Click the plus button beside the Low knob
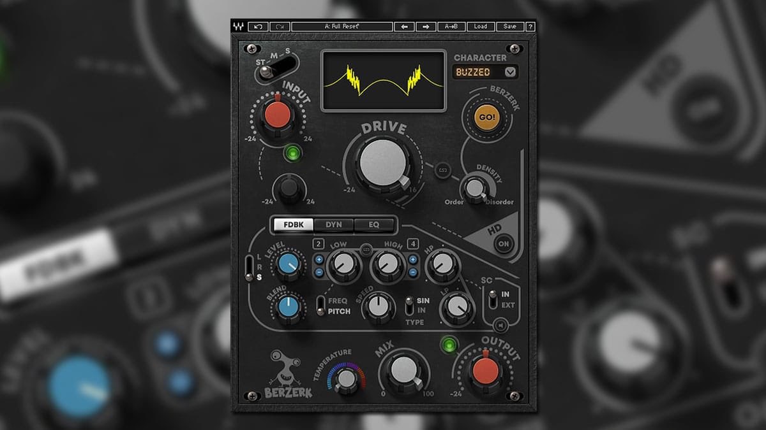This screenshot has width=766, height=430. [319, 260]
